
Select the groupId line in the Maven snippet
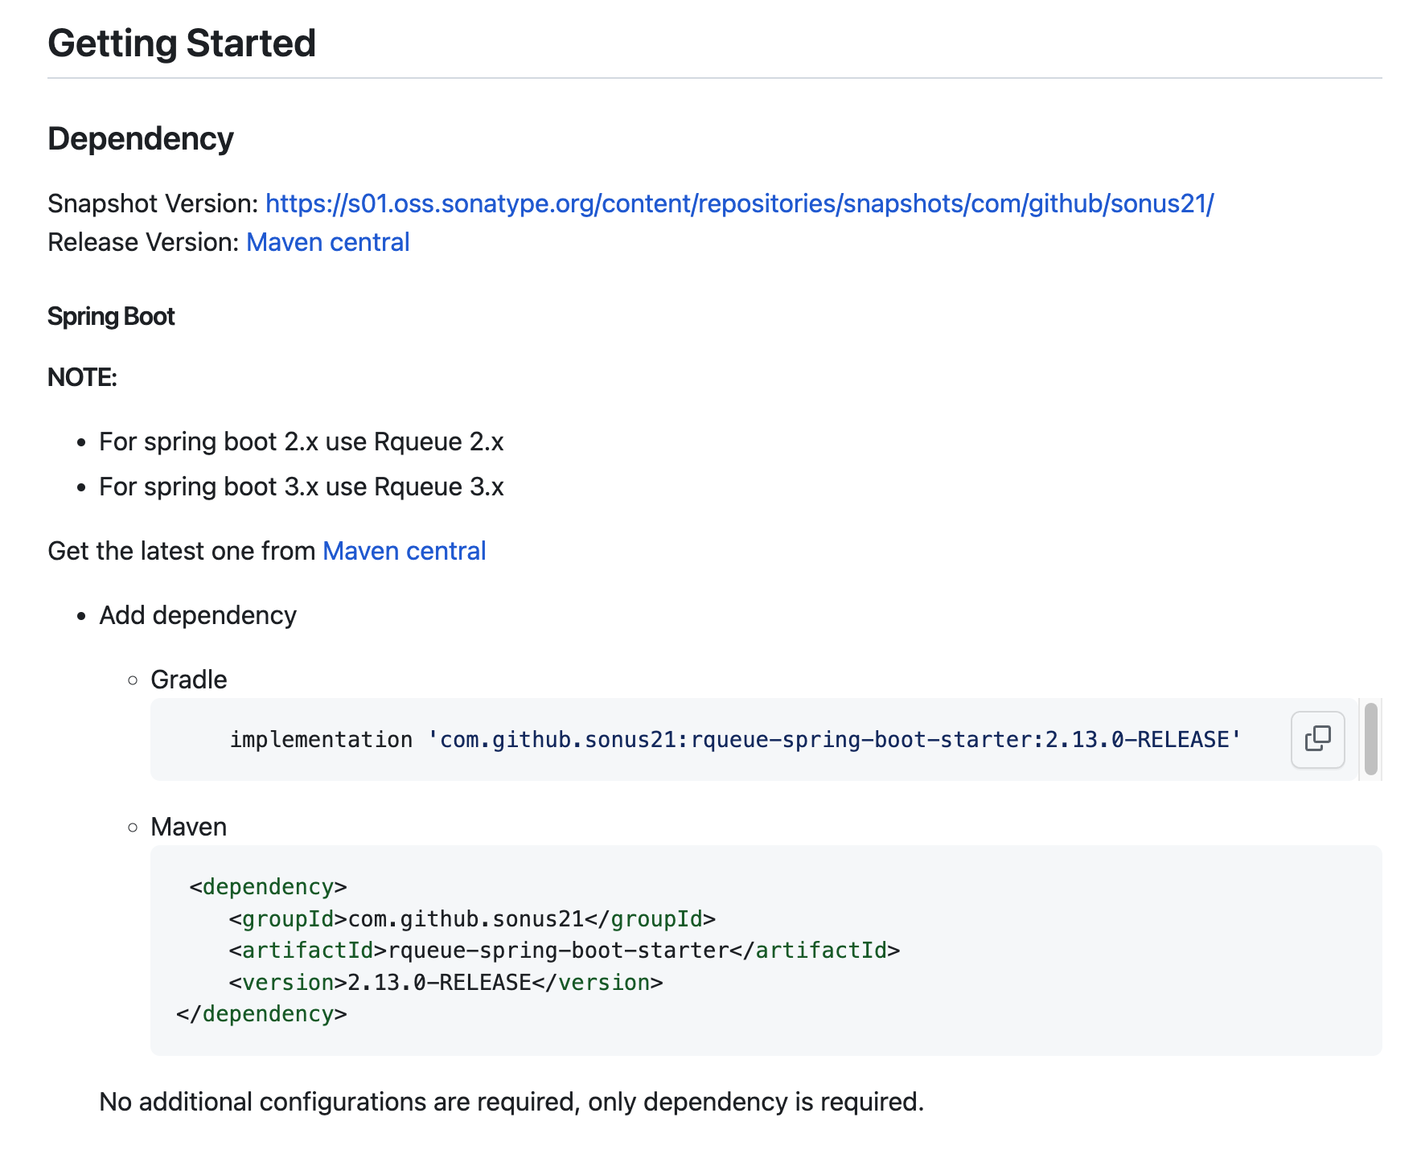[471, 918]
